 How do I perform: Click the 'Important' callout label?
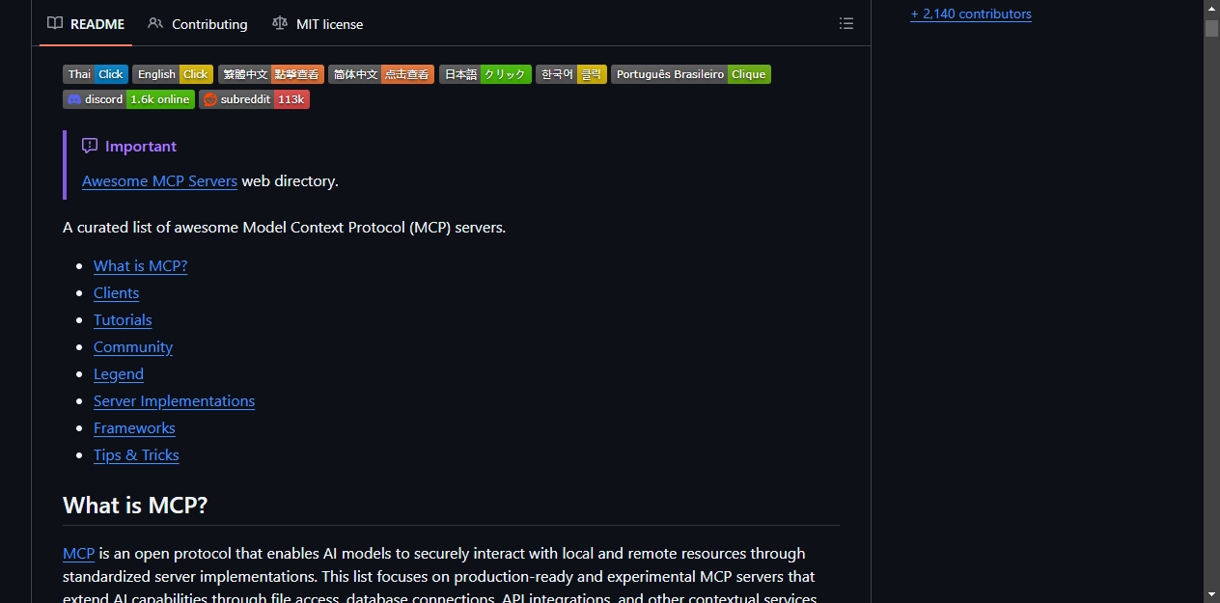(x=141, y=146)
